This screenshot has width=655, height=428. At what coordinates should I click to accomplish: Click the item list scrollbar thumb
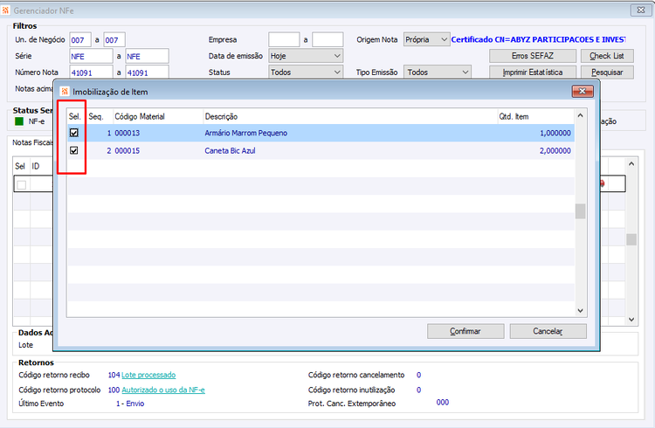580,211
